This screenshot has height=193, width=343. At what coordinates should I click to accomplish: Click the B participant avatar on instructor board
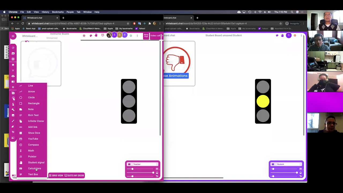click(x=125, y=35)
